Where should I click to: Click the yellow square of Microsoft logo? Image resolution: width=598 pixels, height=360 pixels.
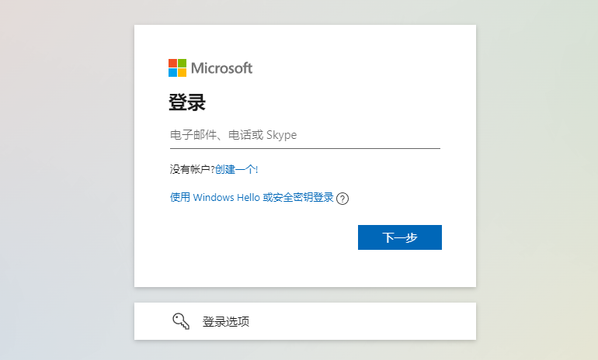[x=182, y=72]
